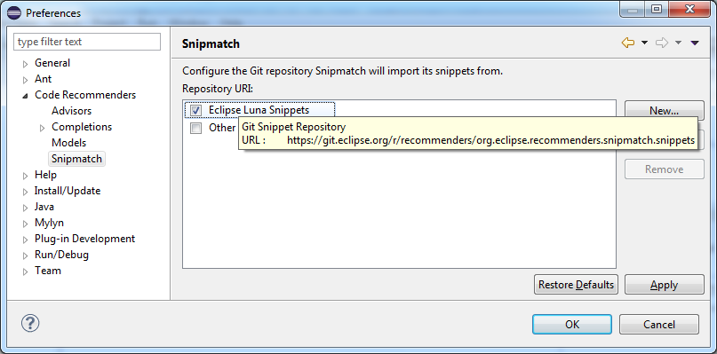
Task: Click the Eclipse logo in title bar
Action: pos(14,12)
